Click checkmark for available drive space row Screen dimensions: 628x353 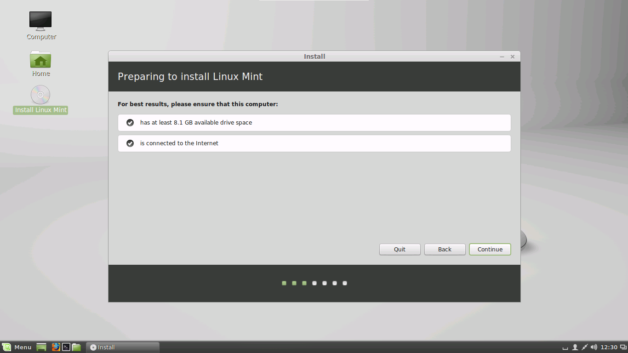click(x=130, y=123)
